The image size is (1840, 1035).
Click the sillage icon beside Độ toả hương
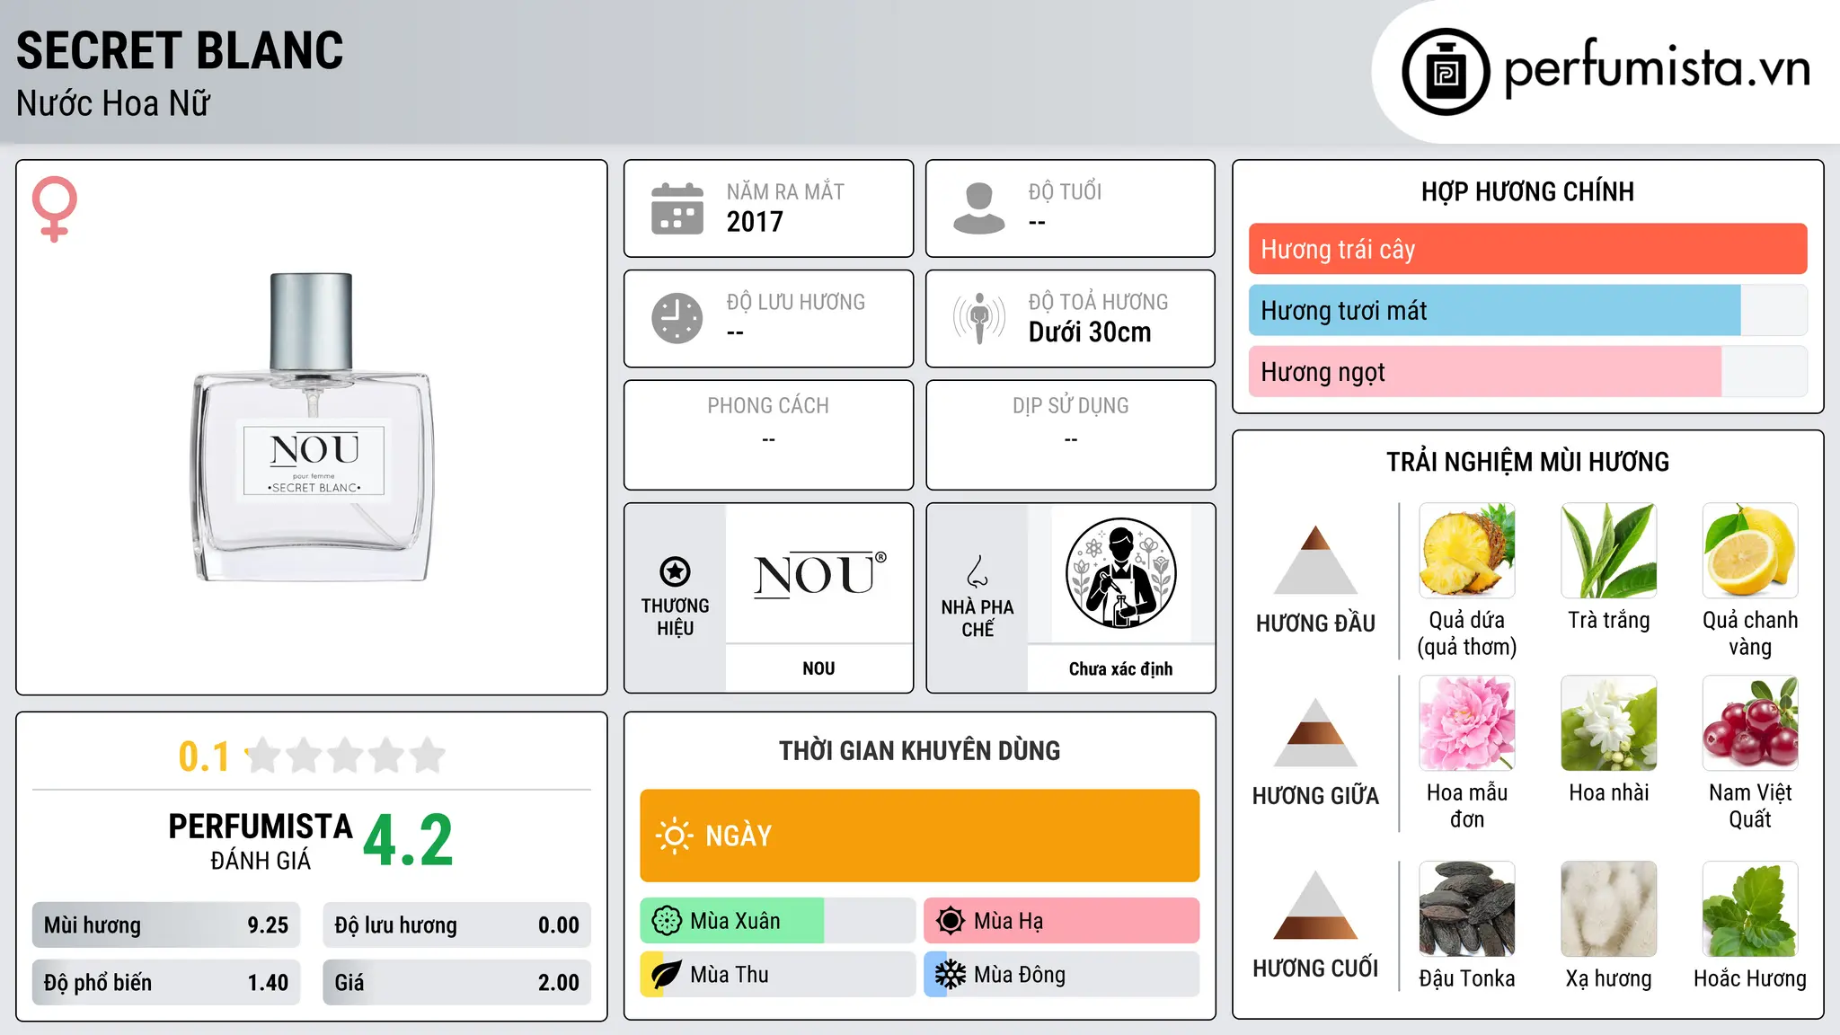click(979, 318)
